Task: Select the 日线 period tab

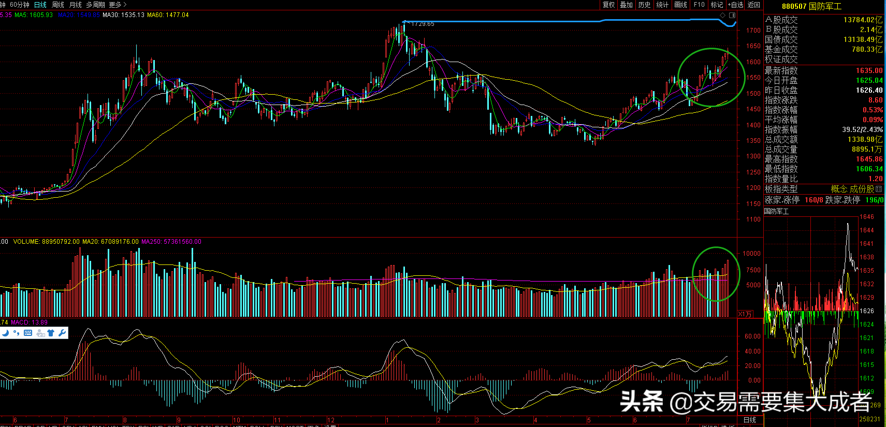Action: click(x=40, y=5)
